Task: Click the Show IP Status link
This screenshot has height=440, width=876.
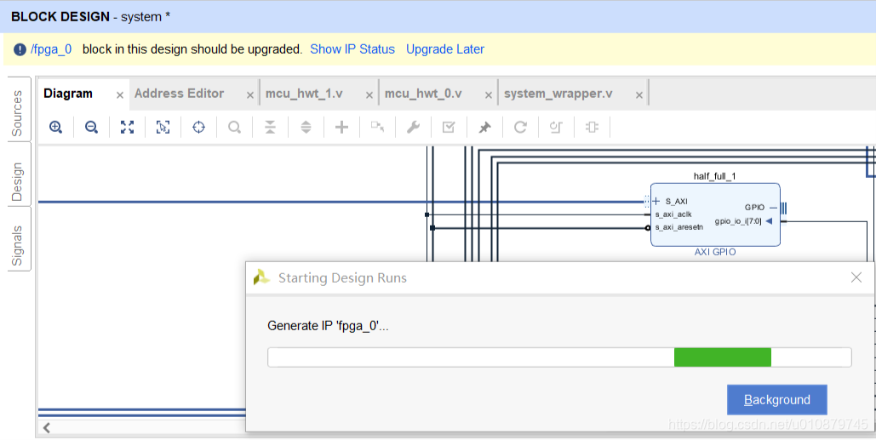Action: 352,49
